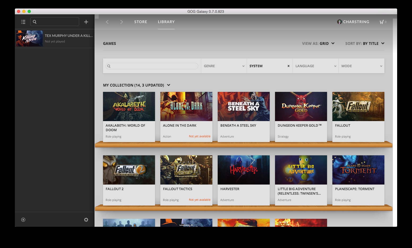Click 'Not yet available' under Alone in the Dark

click(200, 136)
